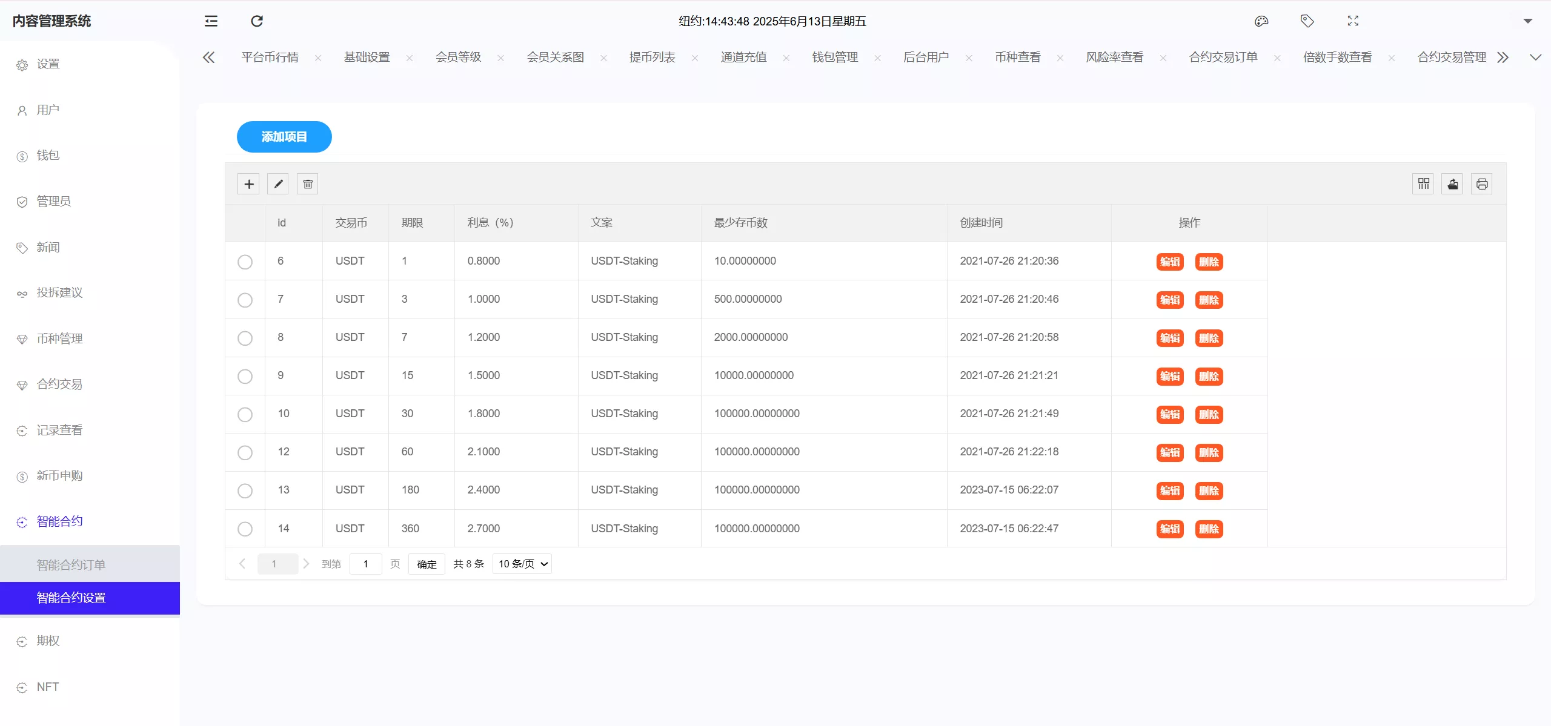This screenshot has height=726, width=1551.
Task: Click 编辑 on the row with id 9
Action: tap(1169, 376)
